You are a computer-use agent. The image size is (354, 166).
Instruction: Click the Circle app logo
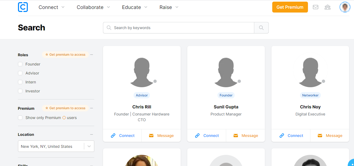(23, 7)
